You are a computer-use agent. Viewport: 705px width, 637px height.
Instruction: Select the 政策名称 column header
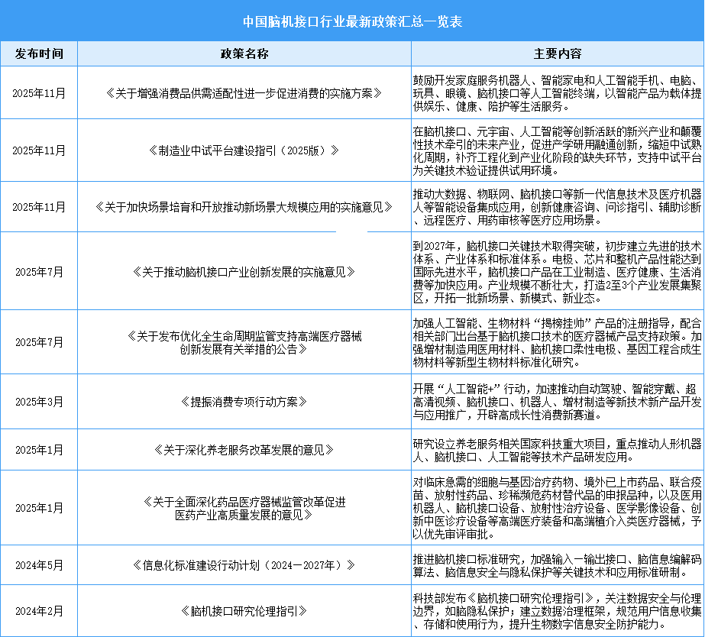pyautogui.click(x=244, y=53)
